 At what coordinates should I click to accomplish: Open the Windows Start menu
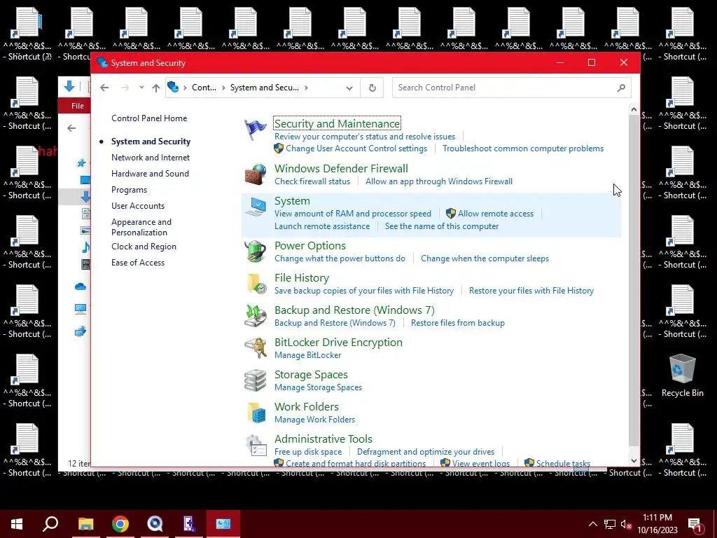17,524
